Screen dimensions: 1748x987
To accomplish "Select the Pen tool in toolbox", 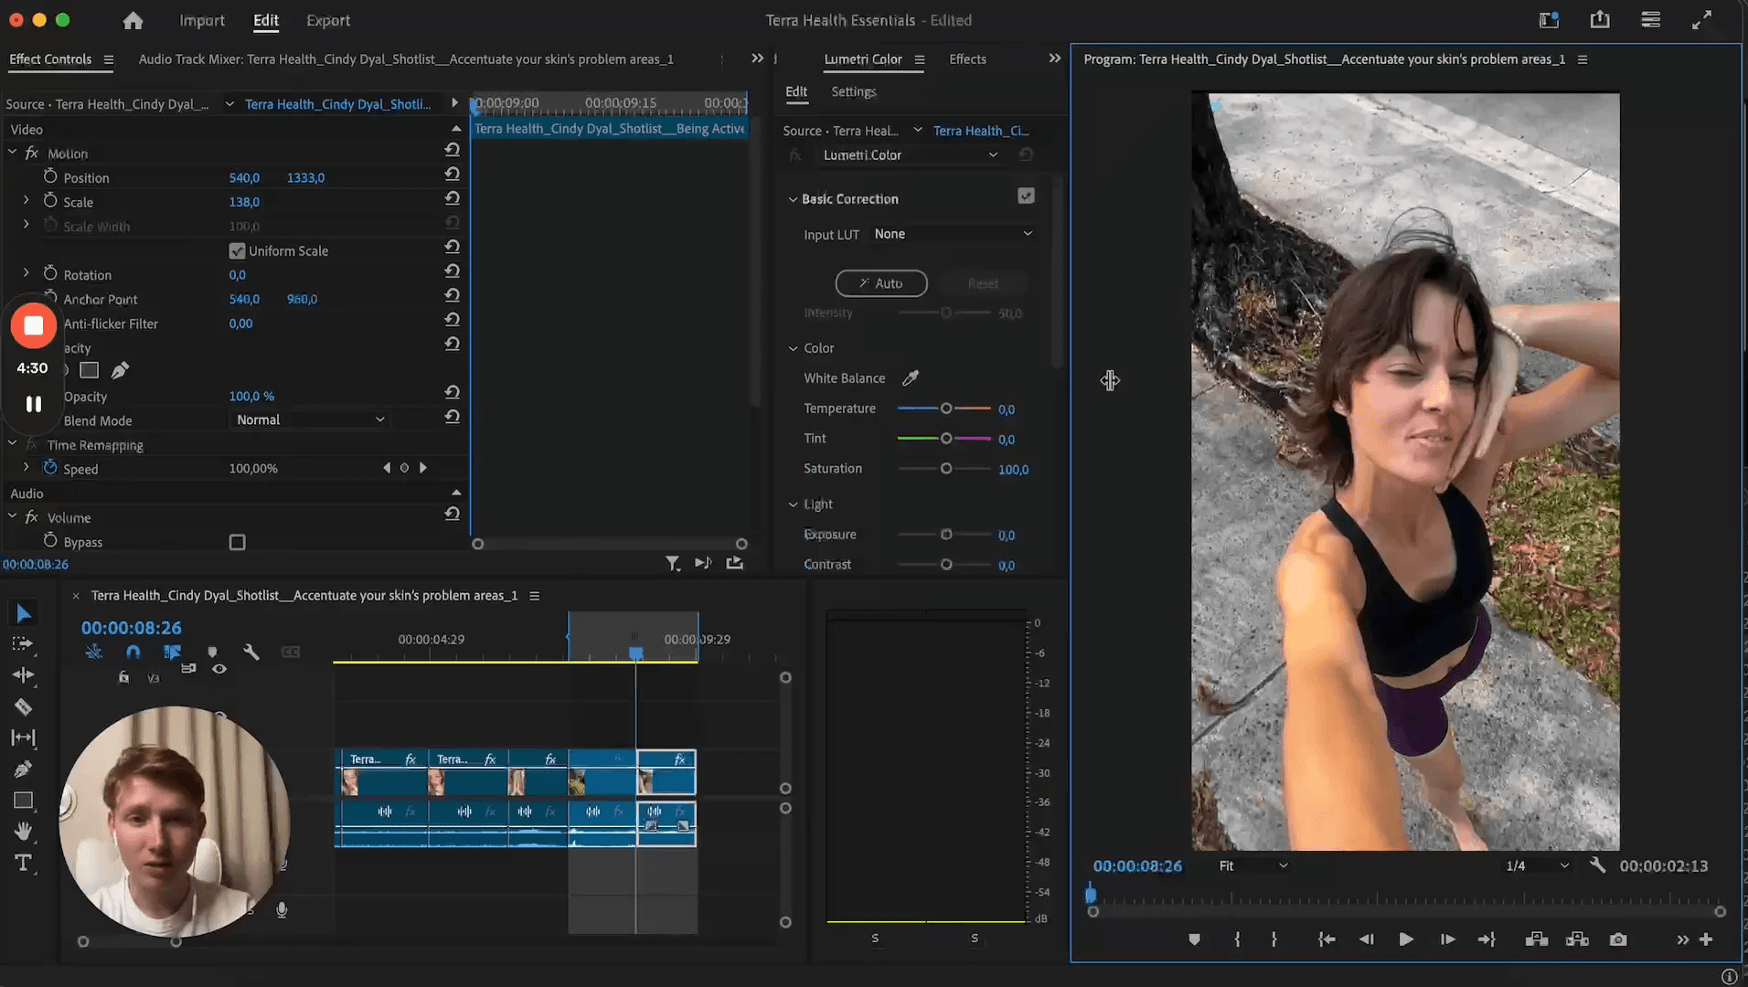I will click(23, 769).
